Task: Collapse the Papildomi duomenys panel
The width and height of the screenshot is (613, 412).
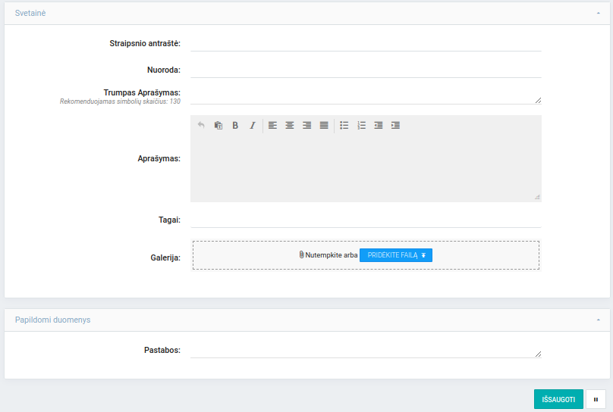Action: [x=598, y=320]
